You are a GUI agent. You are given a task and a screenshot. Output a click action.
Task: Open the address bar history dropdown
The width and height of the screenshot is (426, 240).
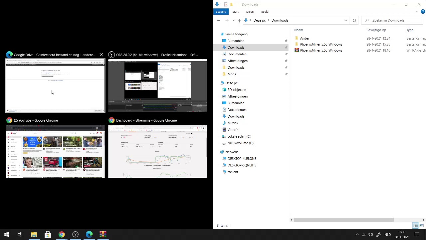click(345, 20)
